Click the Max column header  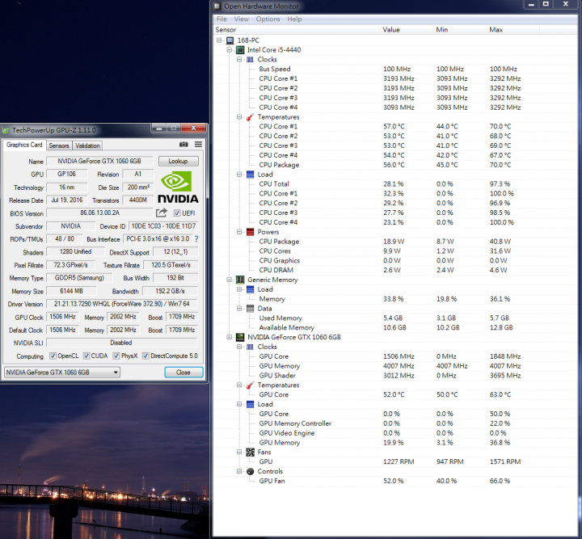[x=496, y=29]
